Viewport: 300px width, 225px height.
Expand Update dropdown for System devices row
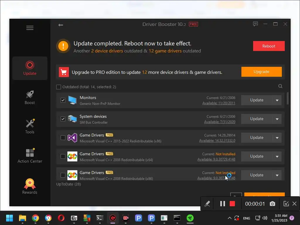click(277, 119)
